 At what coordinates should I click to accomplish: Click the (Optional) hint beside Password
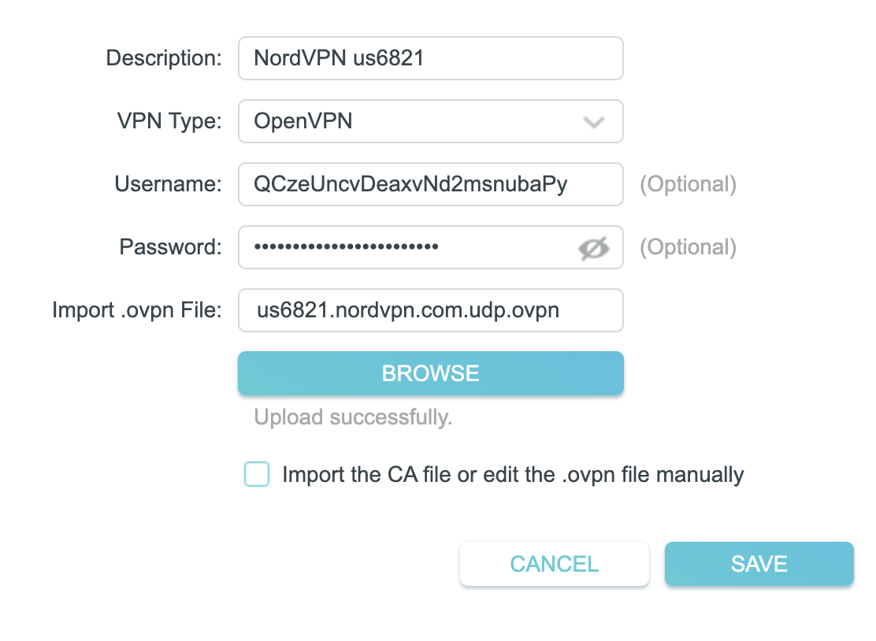point(689,247)
